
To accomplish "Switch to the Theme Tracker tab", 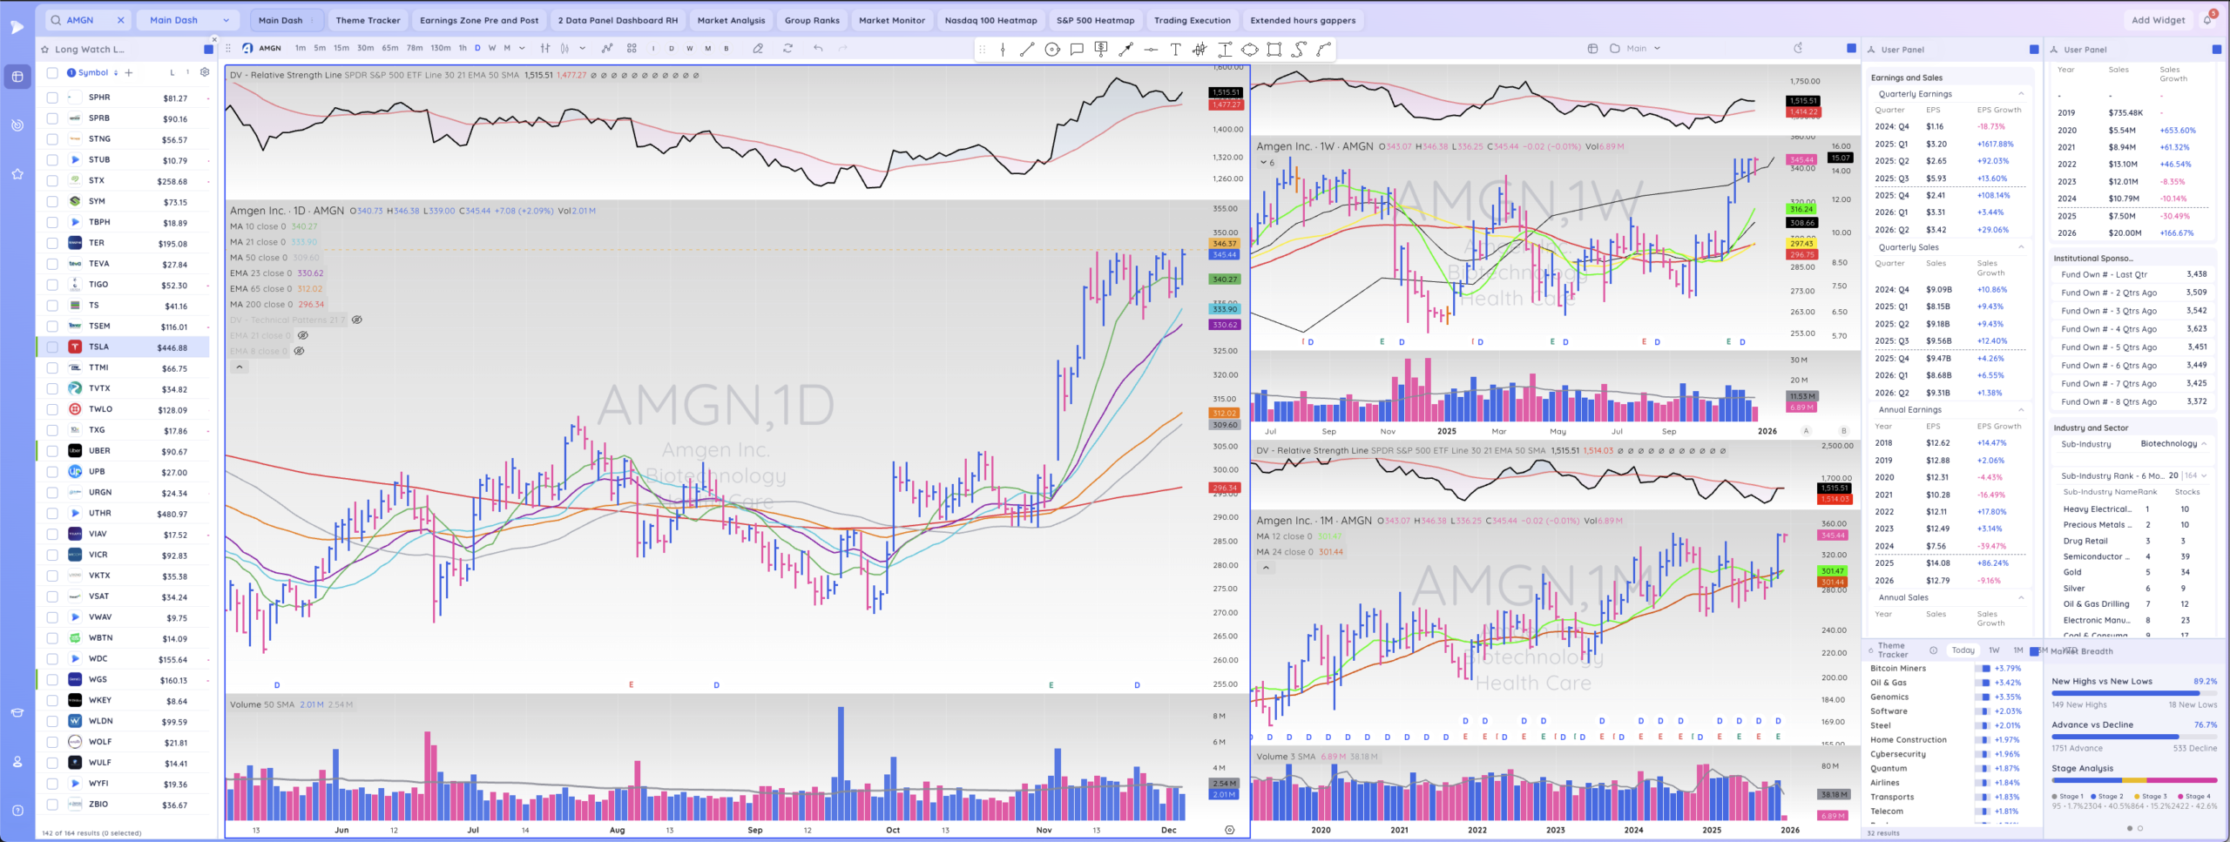I will click(x=368, y=20).
